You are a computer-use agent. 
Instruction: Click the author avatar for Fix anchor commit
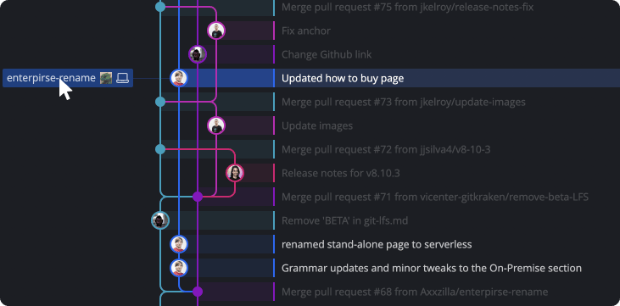(x=216, y=31)
